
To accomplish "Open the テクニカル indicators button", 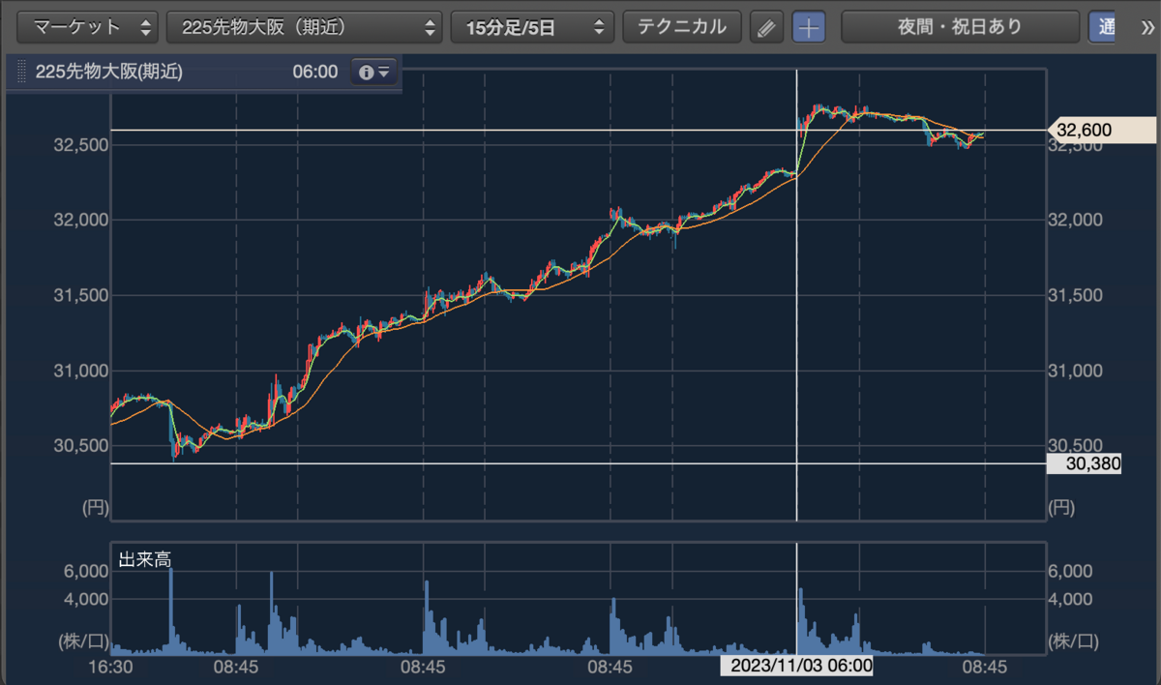I will click(x=682, y=27).
